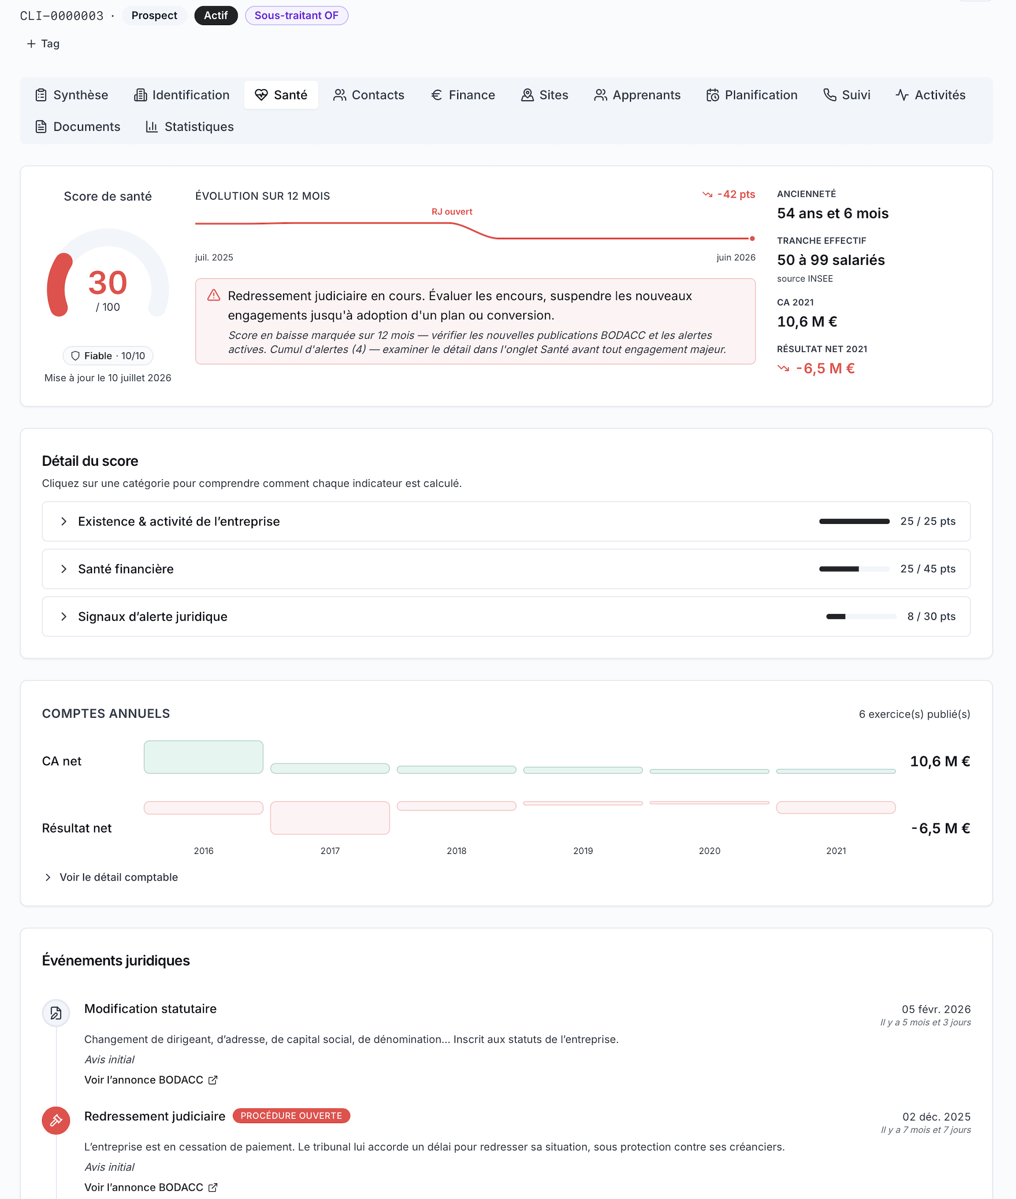
Task: Click the Planification calendar icon
Action: (712, 95)
